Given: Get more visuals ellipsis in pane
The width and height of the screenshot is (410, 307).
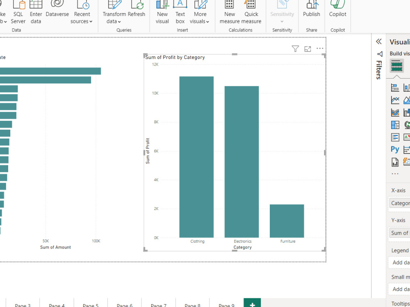Looking at the screenshot, I should point(395,174).
